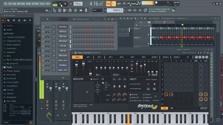Image resolution: width=223 pixels, height=125 pixels.
Task: Open the Line snap dropdown in the toolbar
Action: [x=98, y=10]
